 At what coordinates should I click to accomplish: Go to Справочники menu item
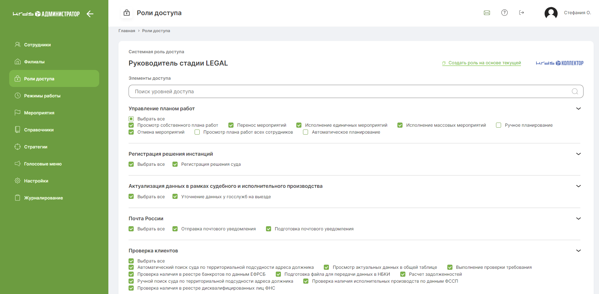pyautogui.click(x=39, y=130)
